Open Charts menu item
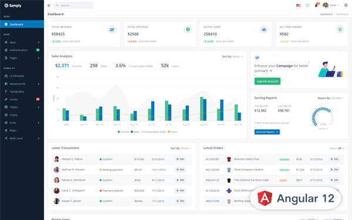The height and width of the screenshot is (220, 352). click(22, 115)
